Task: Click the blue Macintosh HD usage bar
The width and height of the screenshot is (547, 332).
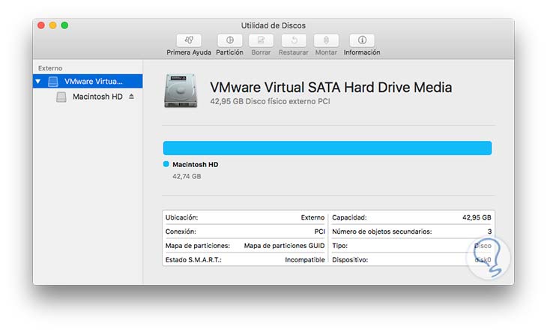Action: [x=327, y=148]
